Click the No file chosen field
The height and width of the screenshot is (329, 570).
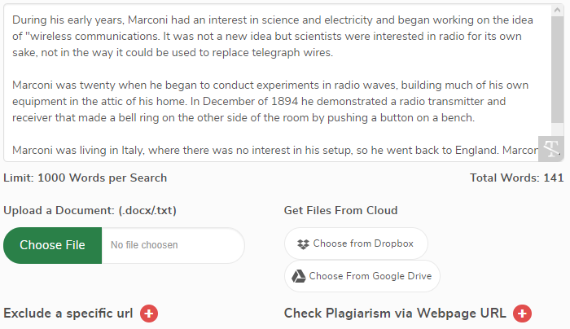point(173,245)
